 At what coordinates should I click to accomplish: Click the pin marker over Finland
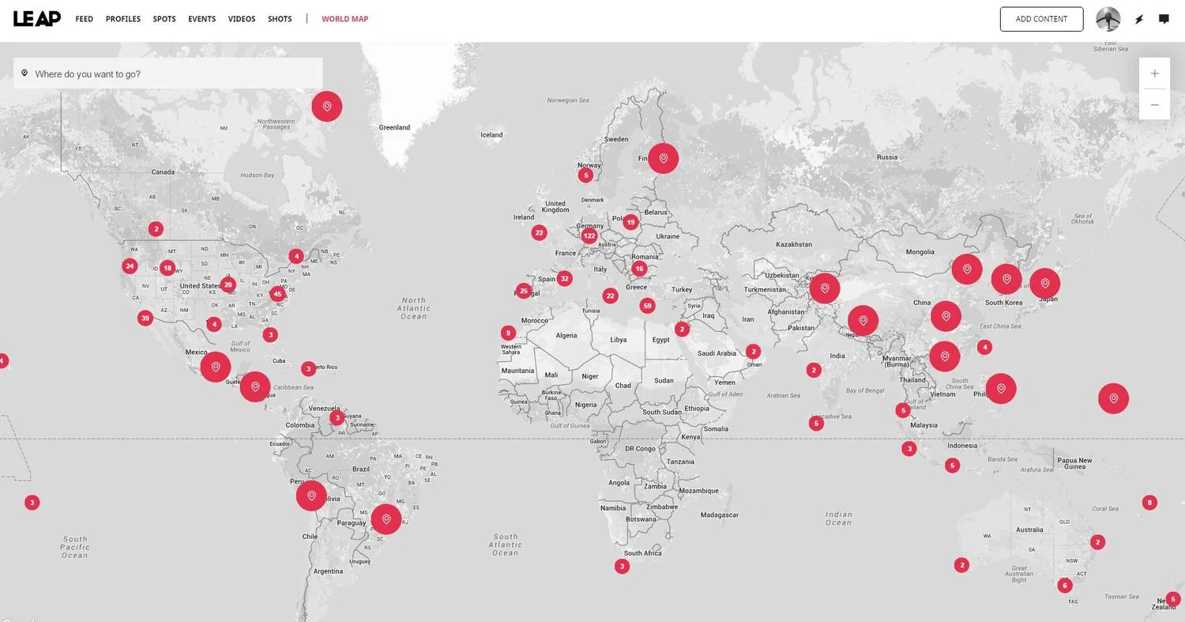(663, 158)
